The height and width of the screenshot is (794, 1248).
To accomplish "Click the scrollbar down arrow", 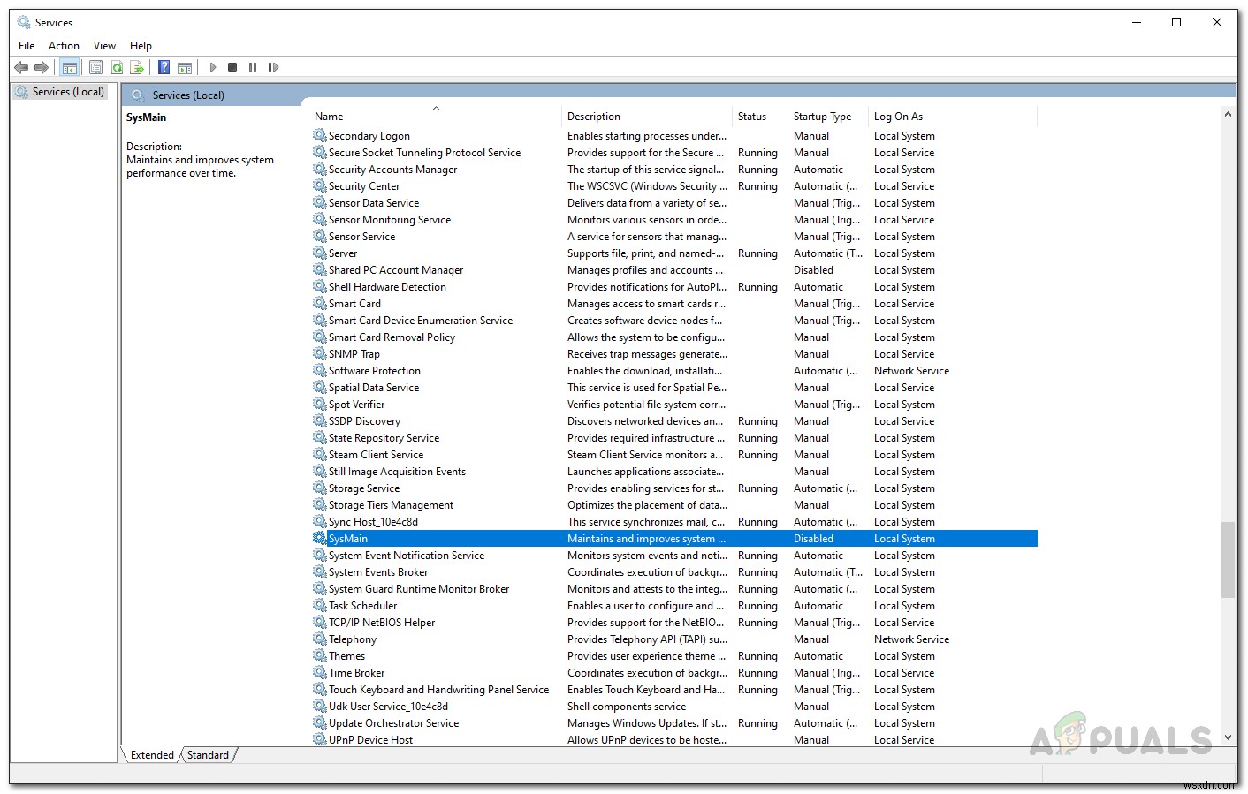I will [x=1228, y=737].
